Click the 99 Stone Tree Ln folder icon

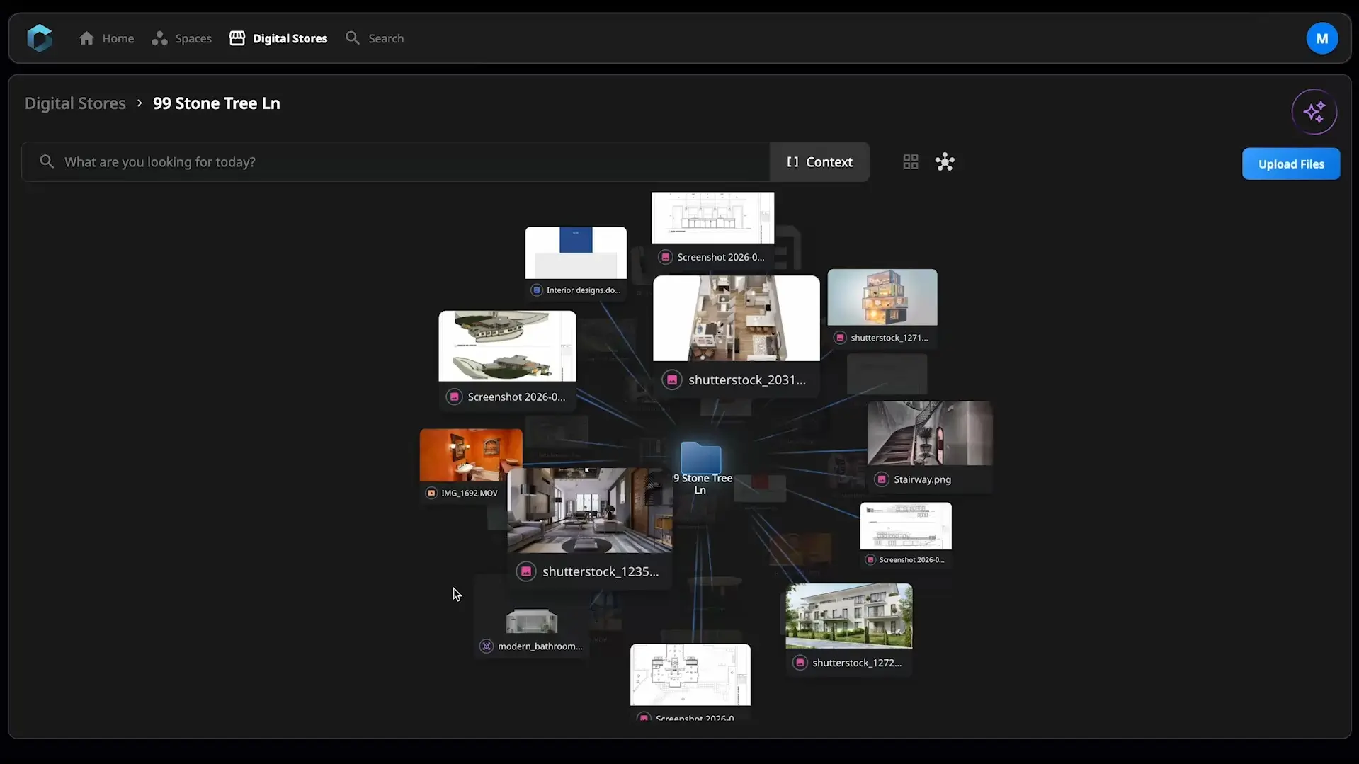click(700, 458)
